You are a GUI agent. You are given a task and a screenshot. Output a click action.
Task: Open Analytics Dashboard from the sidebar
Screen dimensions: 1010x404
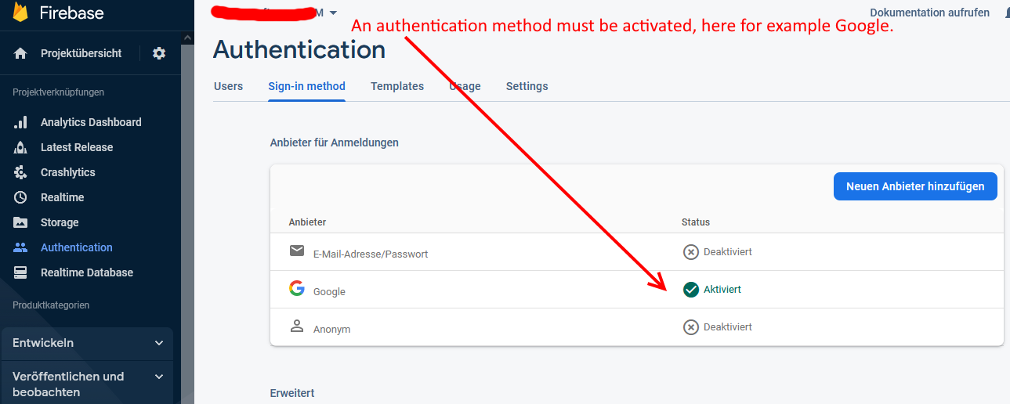click(90, 122)
